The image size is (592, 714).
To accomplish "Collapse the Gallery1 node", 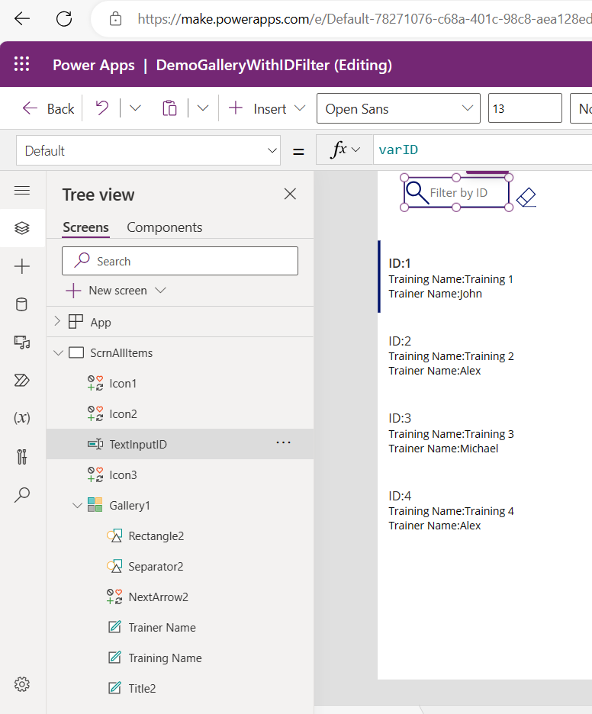I will click(x=77, y=505).
